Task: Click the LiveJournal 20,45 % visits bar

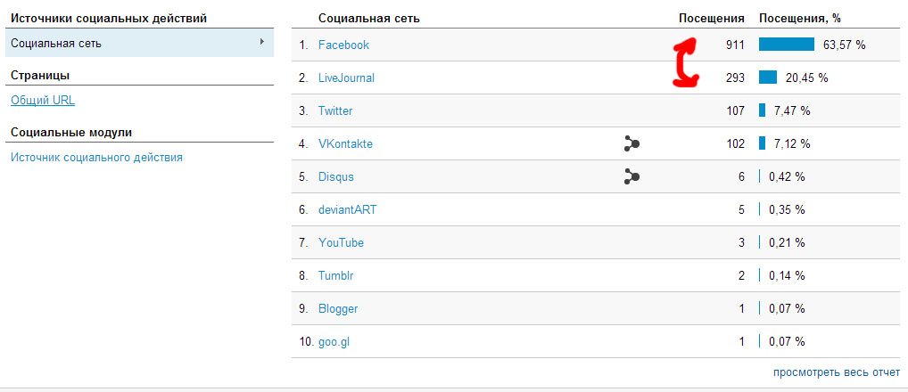Action: pyautogui.click(x=768, y=78)
